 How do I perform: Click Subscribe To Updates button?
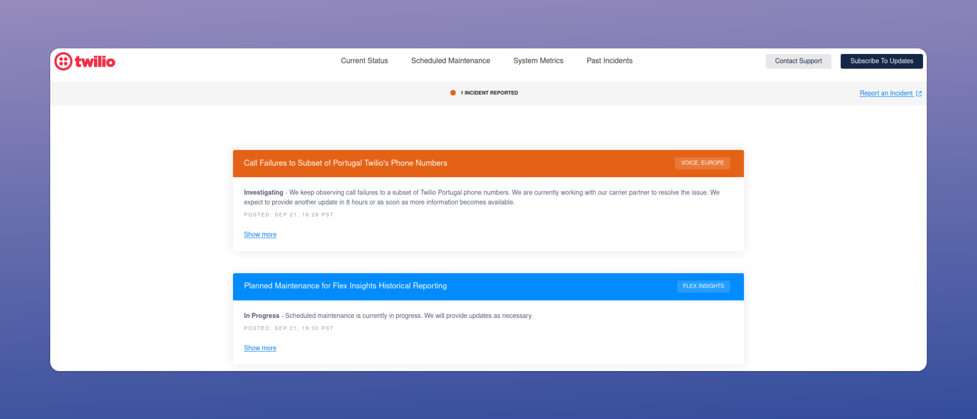tap(882, 61)
